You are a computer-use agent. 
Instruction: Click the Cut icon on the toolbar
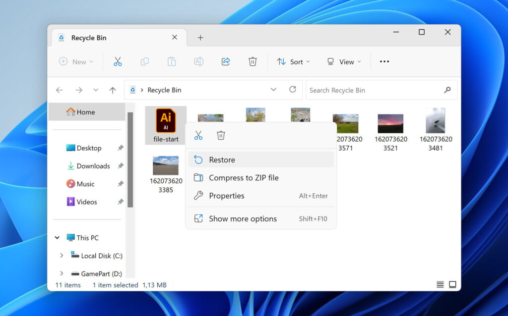(118, 61)
